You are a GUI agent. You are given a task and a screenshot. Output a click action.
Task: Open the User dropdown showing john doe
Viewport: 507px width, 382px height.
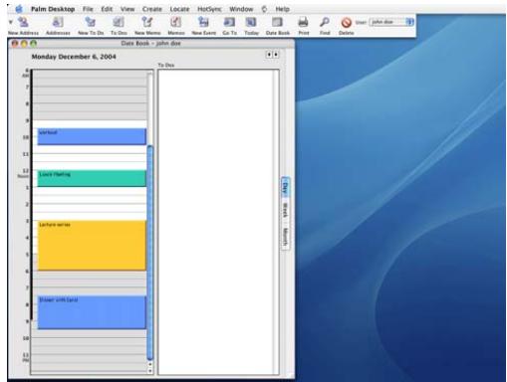(391, 22)
